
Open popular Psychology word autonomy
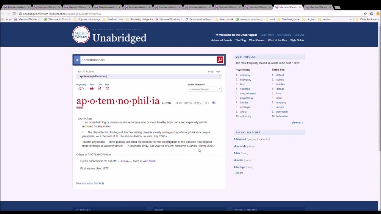point(246,116)
